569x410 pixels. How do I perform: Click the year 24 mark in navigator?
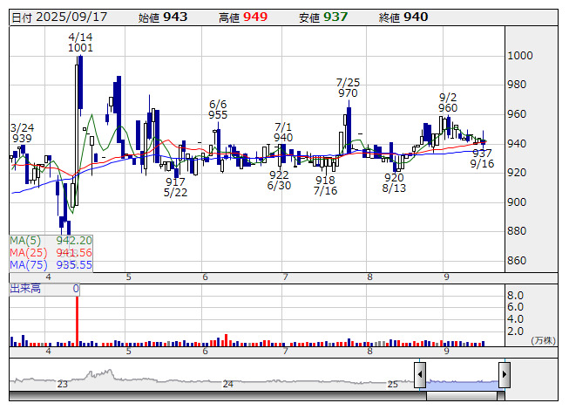tap(227, 384)
